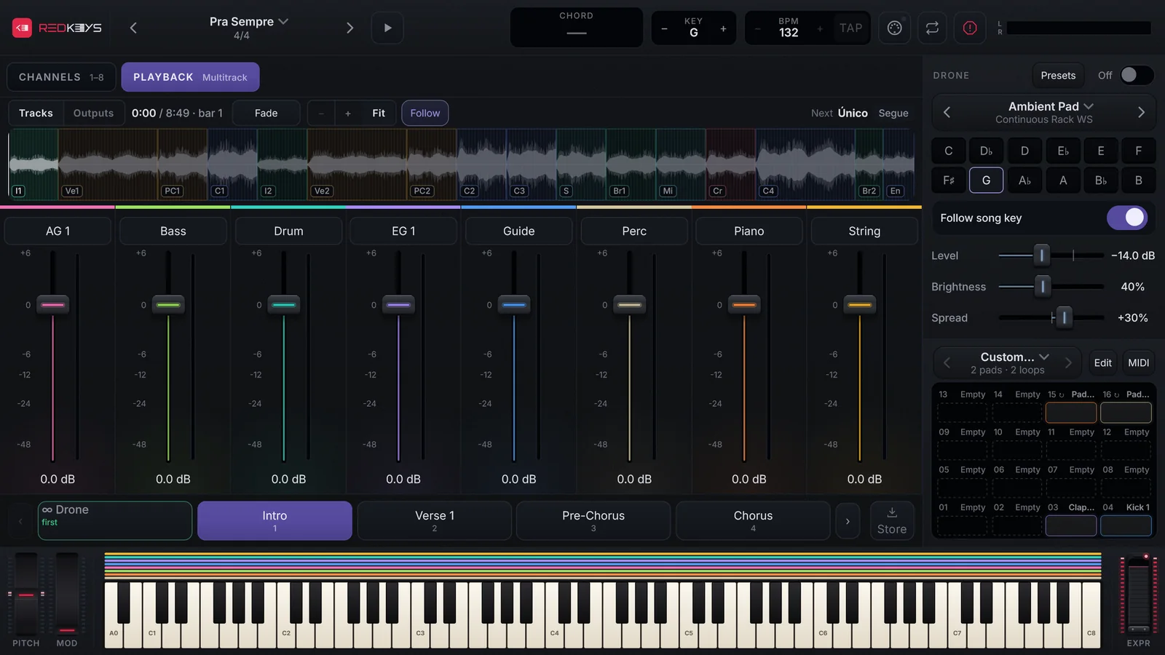Decrease key with minus button
The width and height of the screenshot is (1165, 655).
coord(664,28)
